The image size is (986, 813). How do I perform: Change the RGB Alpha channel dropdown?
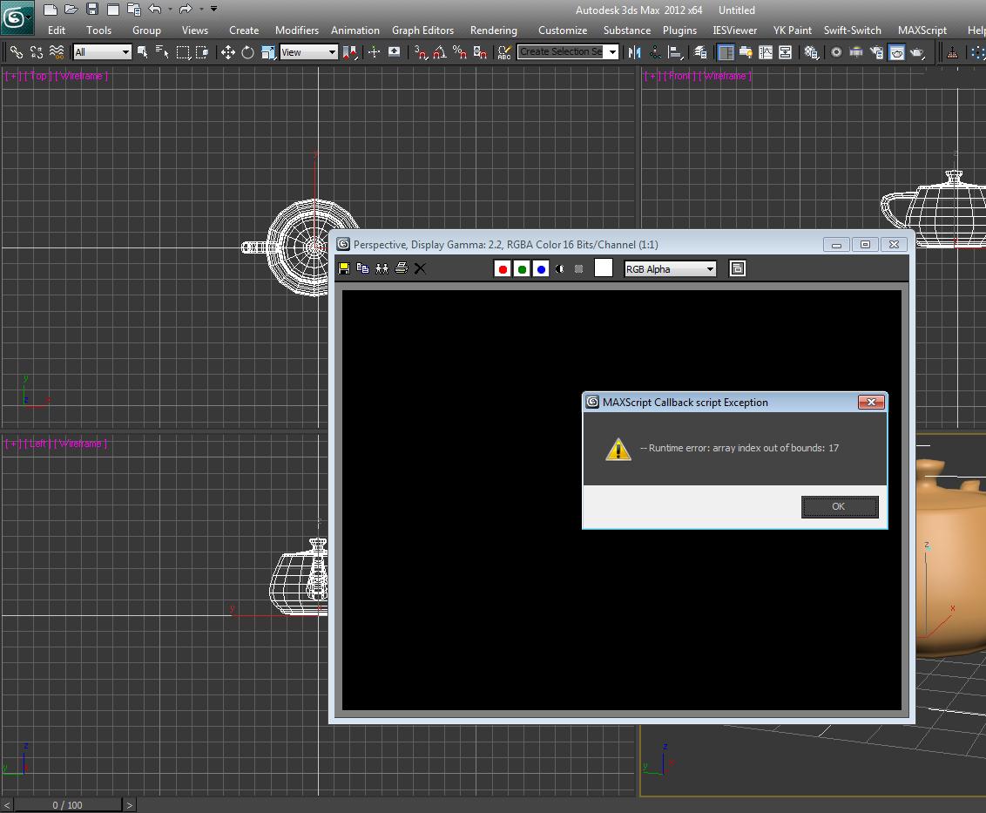(710, 268)
